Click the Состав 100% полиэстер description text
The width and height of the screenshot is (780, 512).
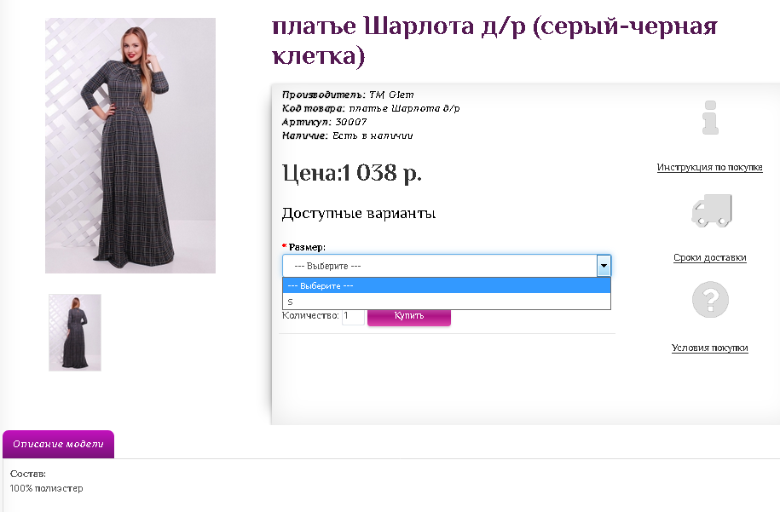coord(46,481)
